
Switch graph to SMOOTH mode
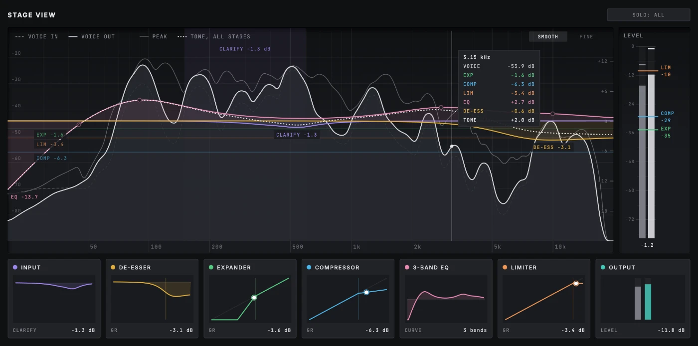[548, 36]
